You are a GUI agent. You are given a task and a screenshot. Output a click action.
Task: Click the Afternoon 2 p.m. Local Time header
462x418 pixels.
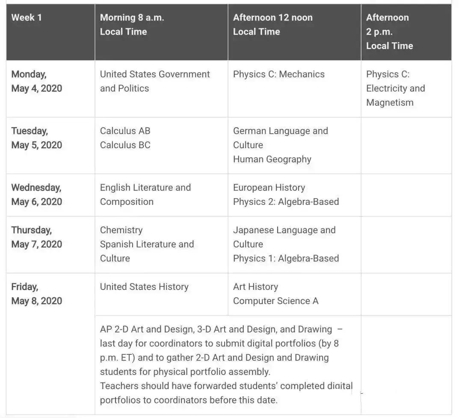406,32
